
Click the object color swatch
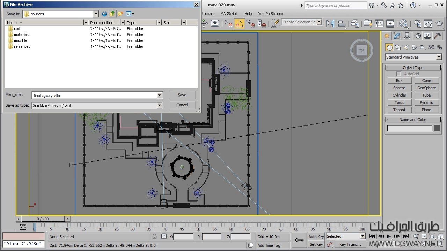(x=437, y=128)
